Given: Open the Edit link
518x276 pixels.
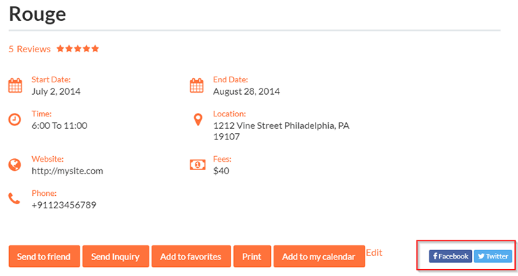Looking at the screenshot, I should (x=374, y=252).
